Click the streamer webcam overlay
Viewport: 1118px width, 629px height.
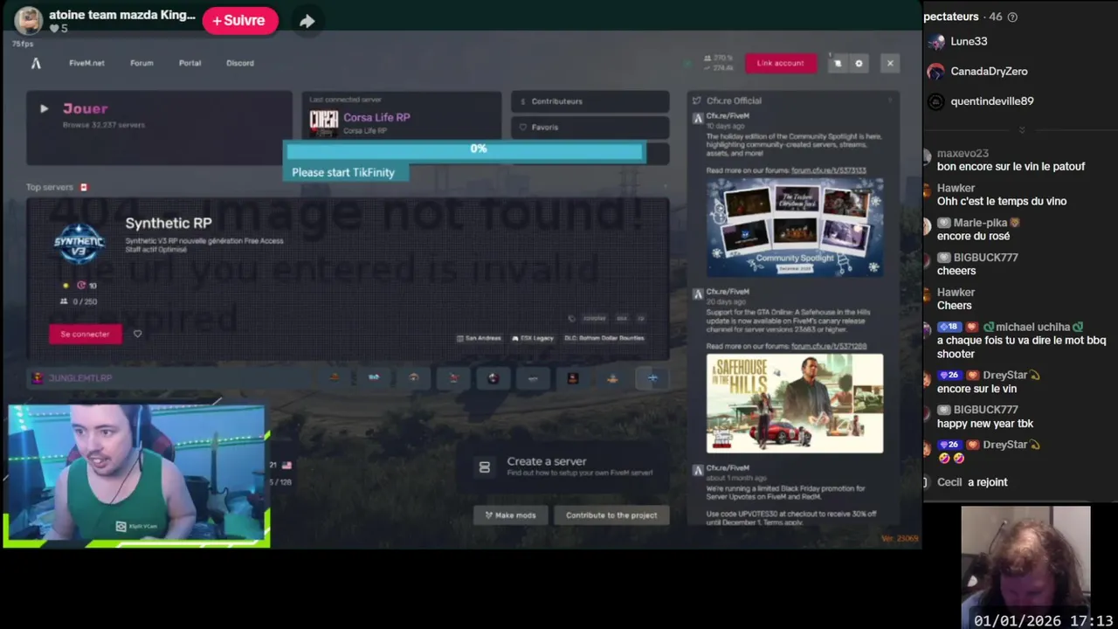point(136,476)
